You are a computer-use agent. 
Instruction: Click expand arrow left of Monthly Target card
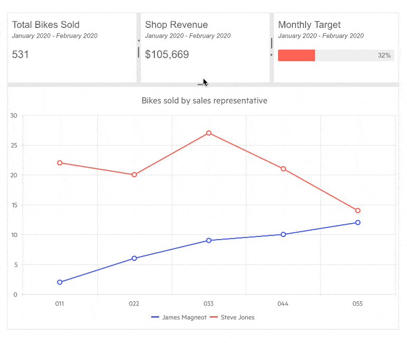pos(272,54)
